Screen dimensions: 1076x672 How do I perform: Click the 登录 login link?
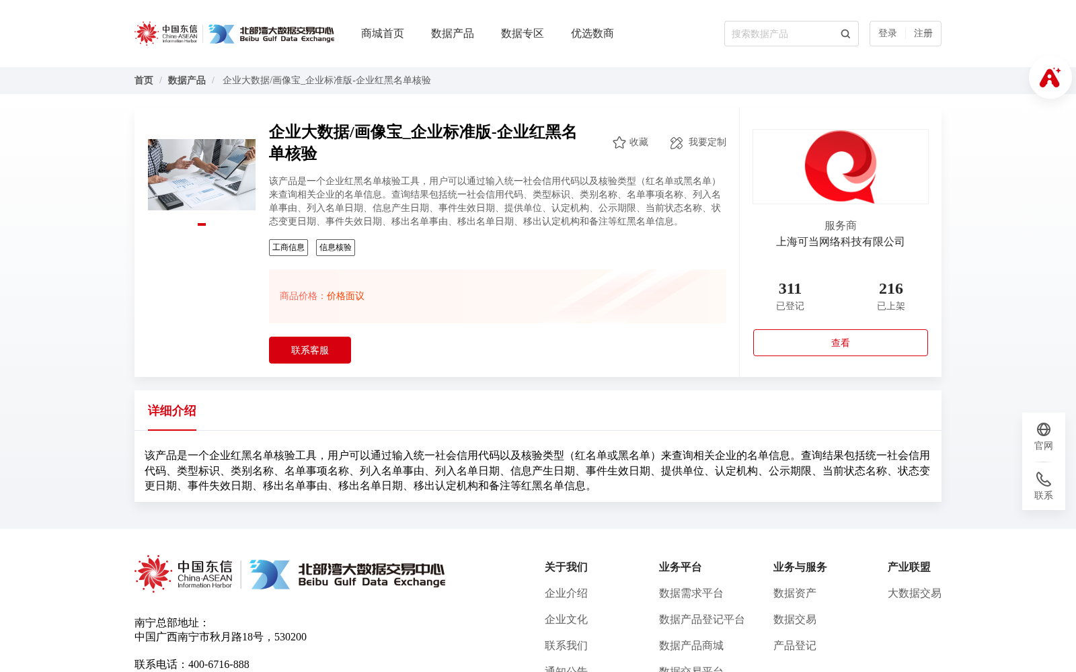click(888, 34)
